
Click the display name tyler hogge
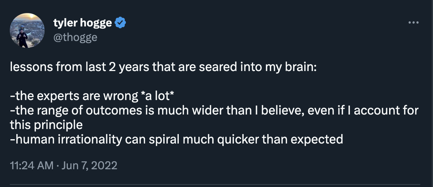(83, 23)
